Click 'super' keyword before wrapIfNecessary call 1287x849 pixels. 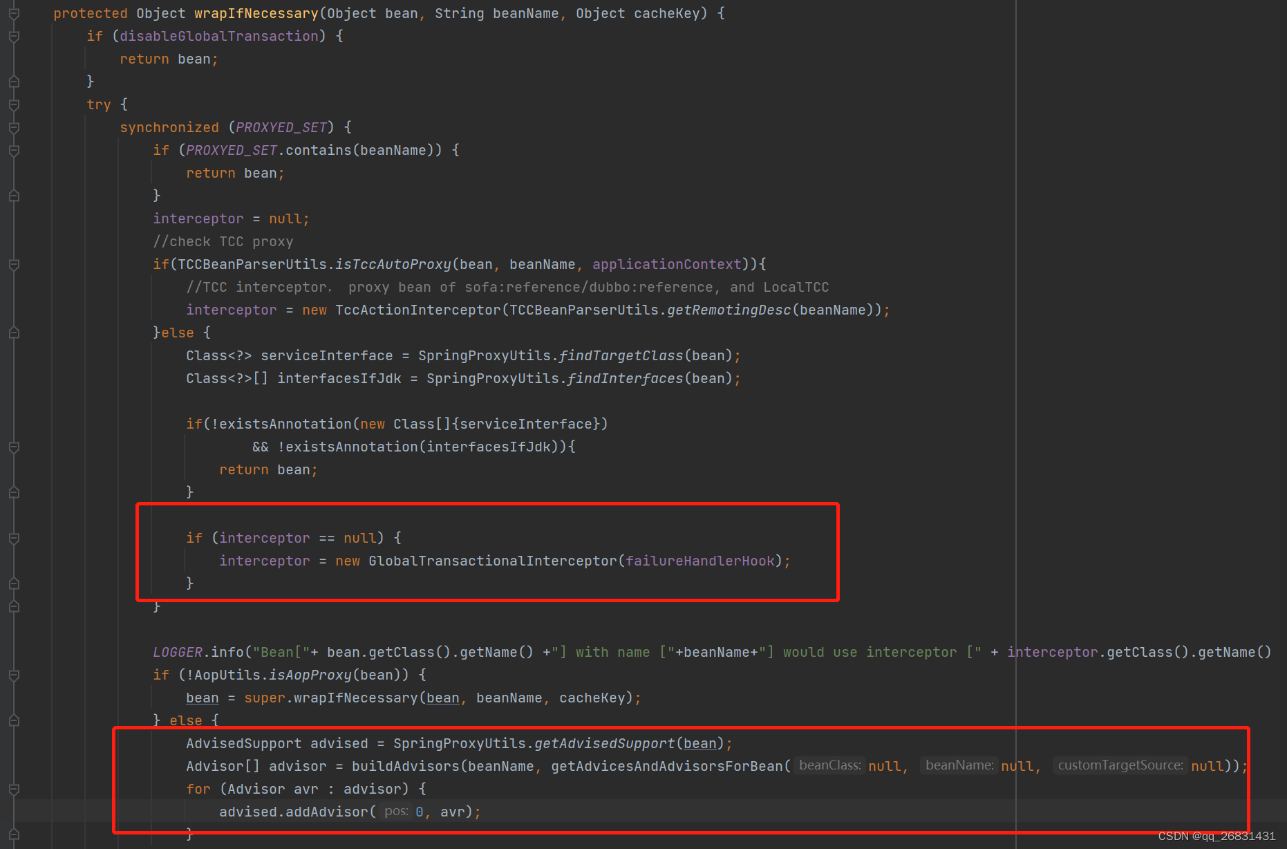[265, 698]
